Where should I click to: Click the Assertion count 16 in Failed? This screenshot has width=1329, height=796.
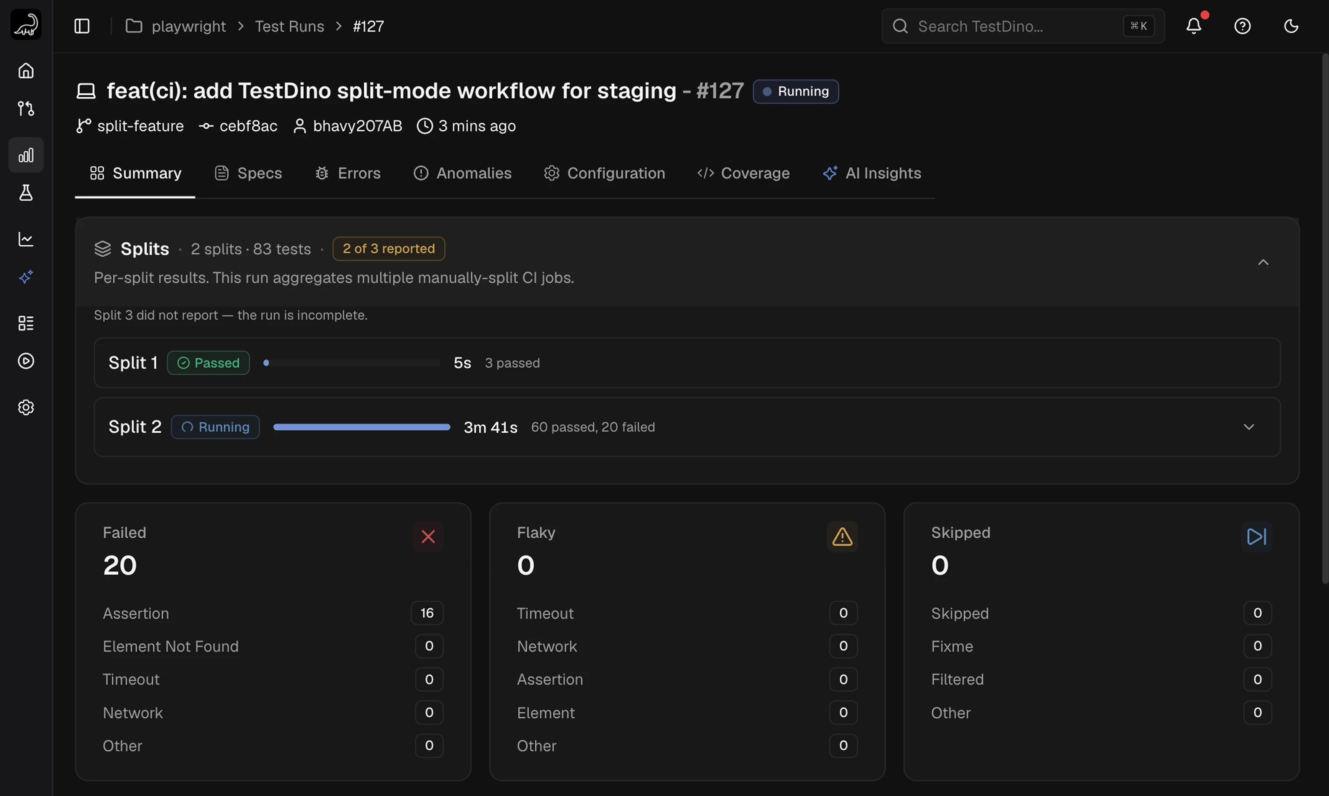click(x=427, y=613)
